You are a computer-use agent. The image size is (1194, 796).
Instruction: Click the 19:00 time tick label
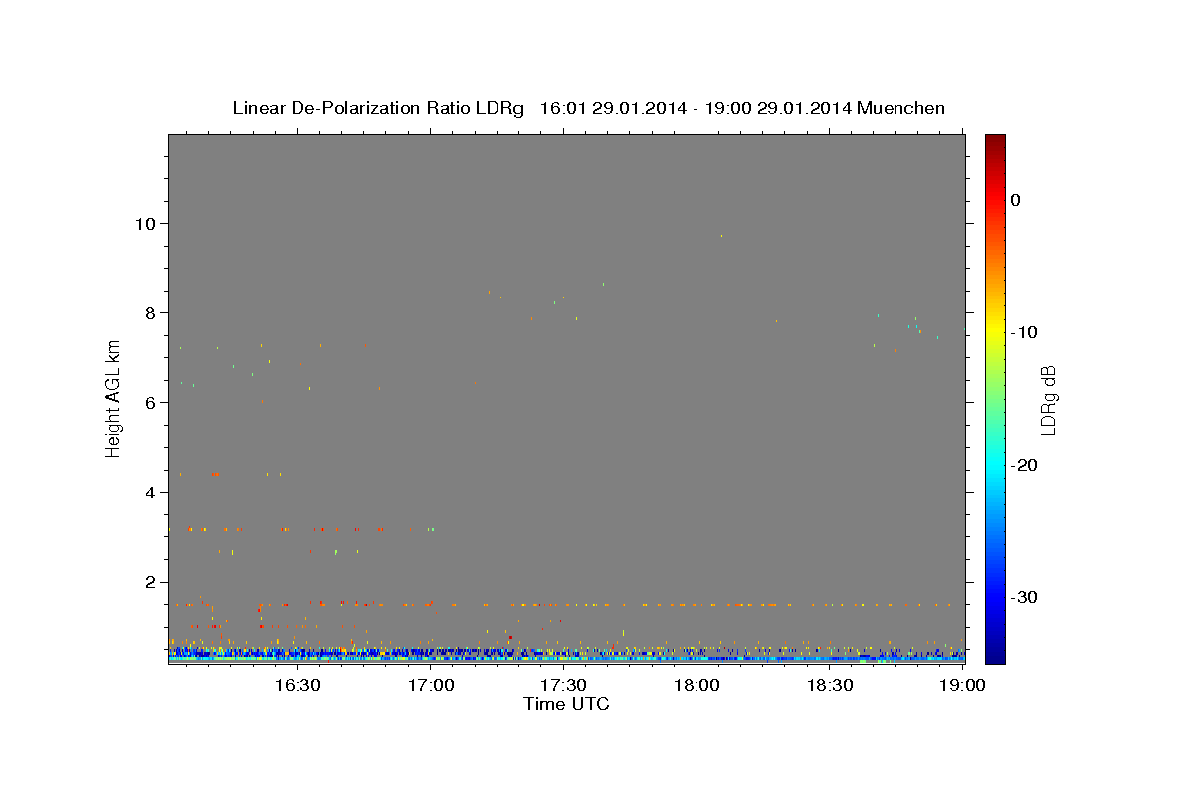click(x=963, y=685)
